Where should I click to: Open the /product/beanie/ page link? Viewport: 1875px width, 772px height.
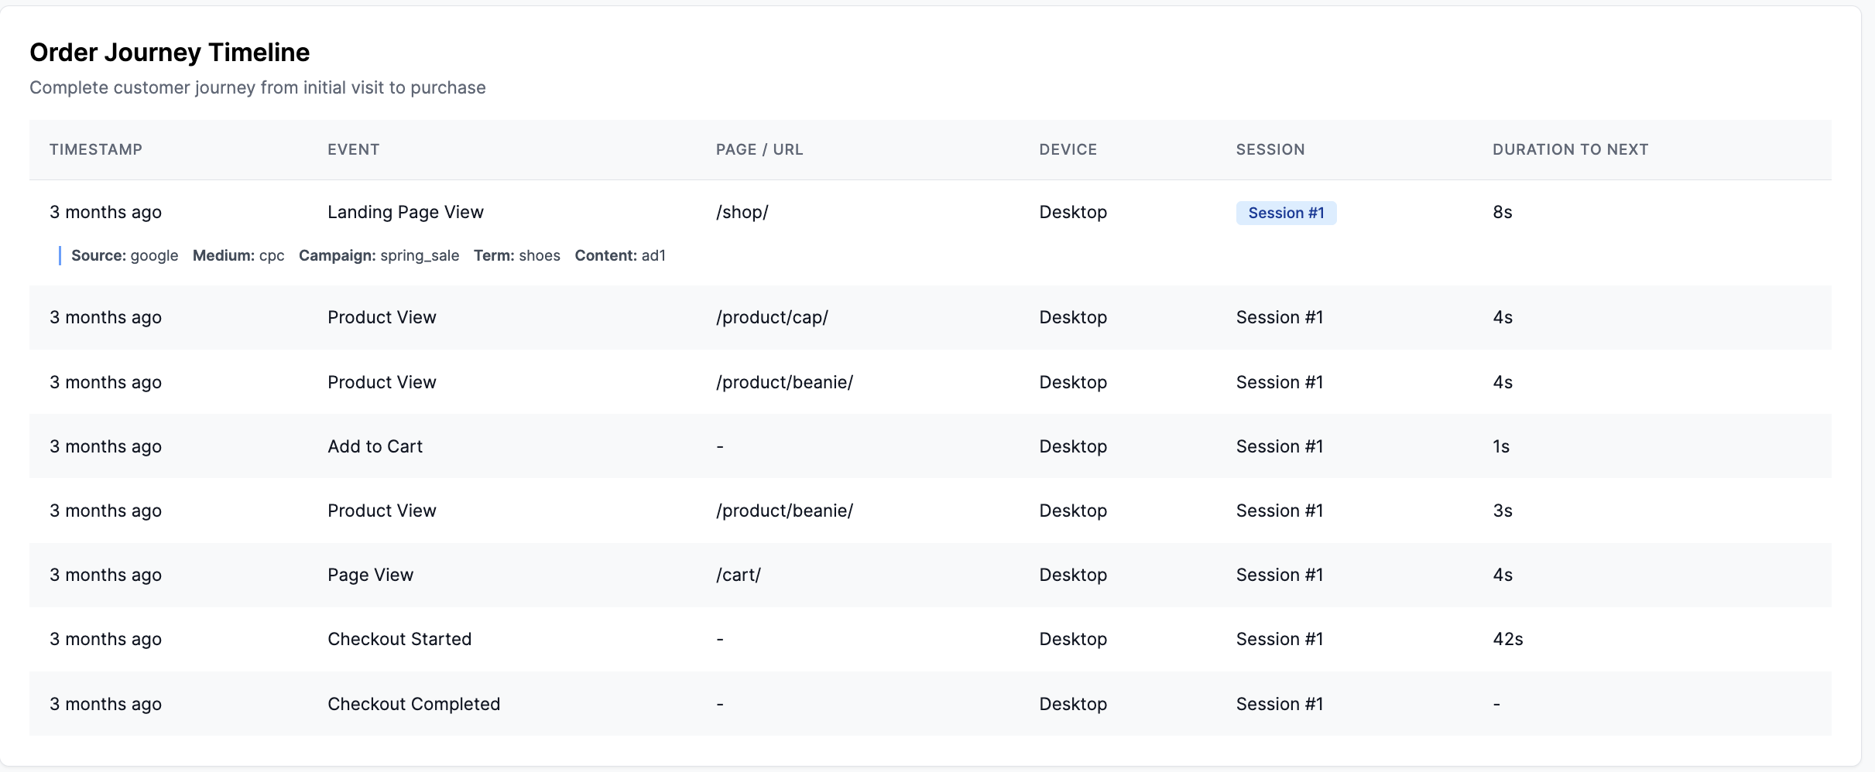click(x=783, y=381)
